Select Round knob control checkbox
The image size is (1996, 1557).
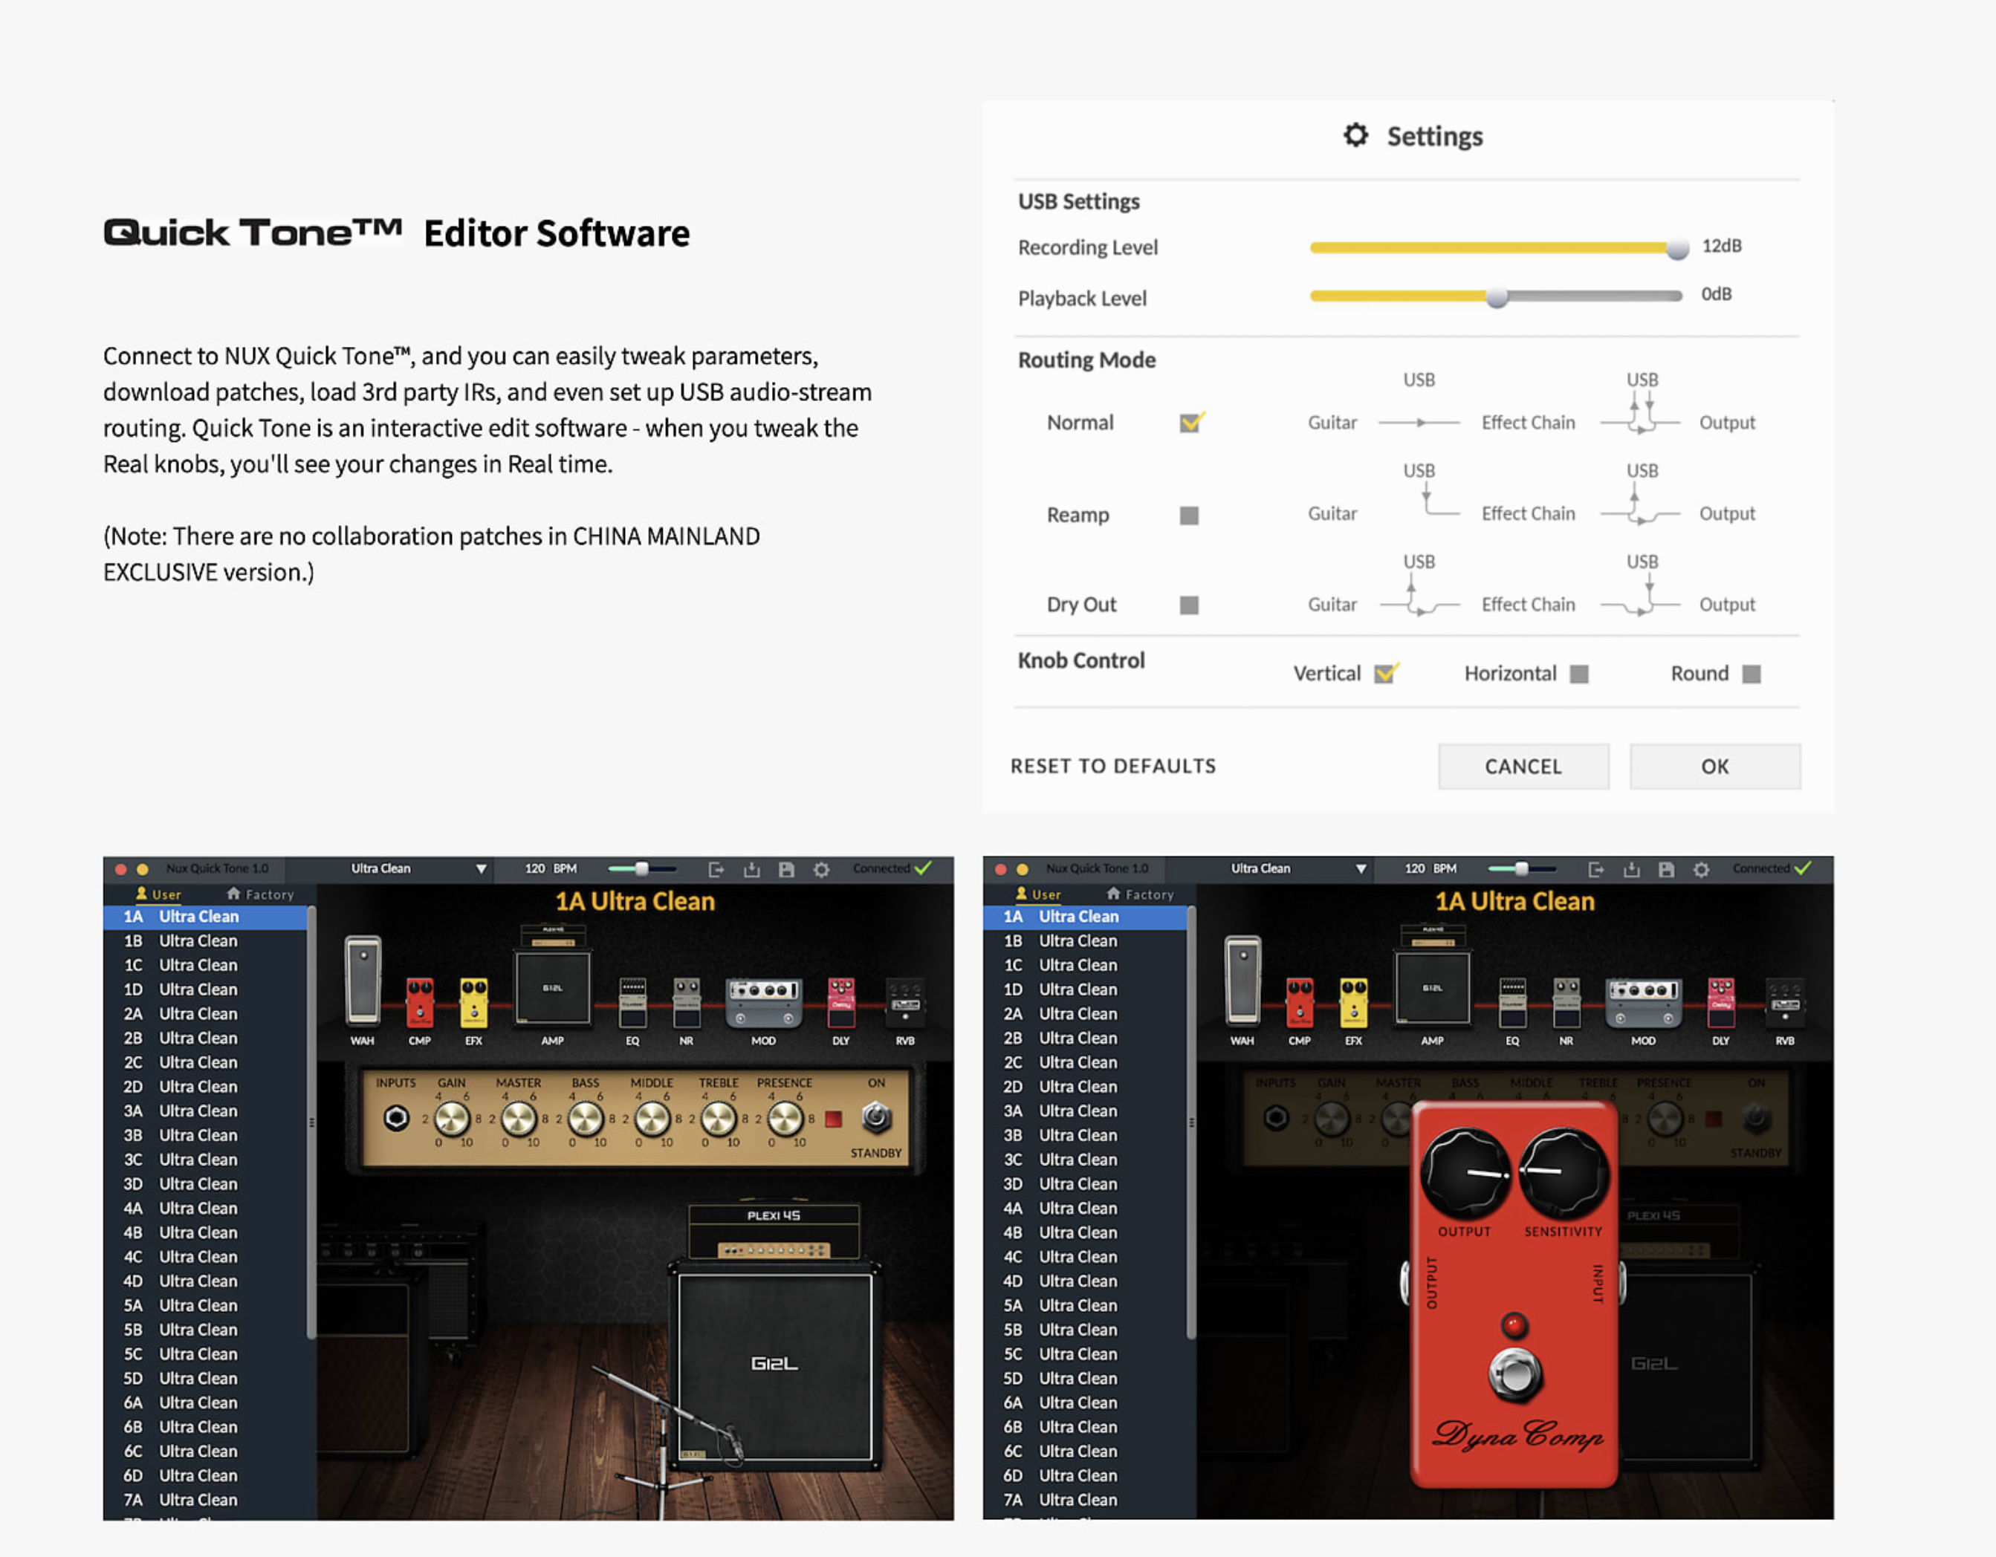point(1751,674)
